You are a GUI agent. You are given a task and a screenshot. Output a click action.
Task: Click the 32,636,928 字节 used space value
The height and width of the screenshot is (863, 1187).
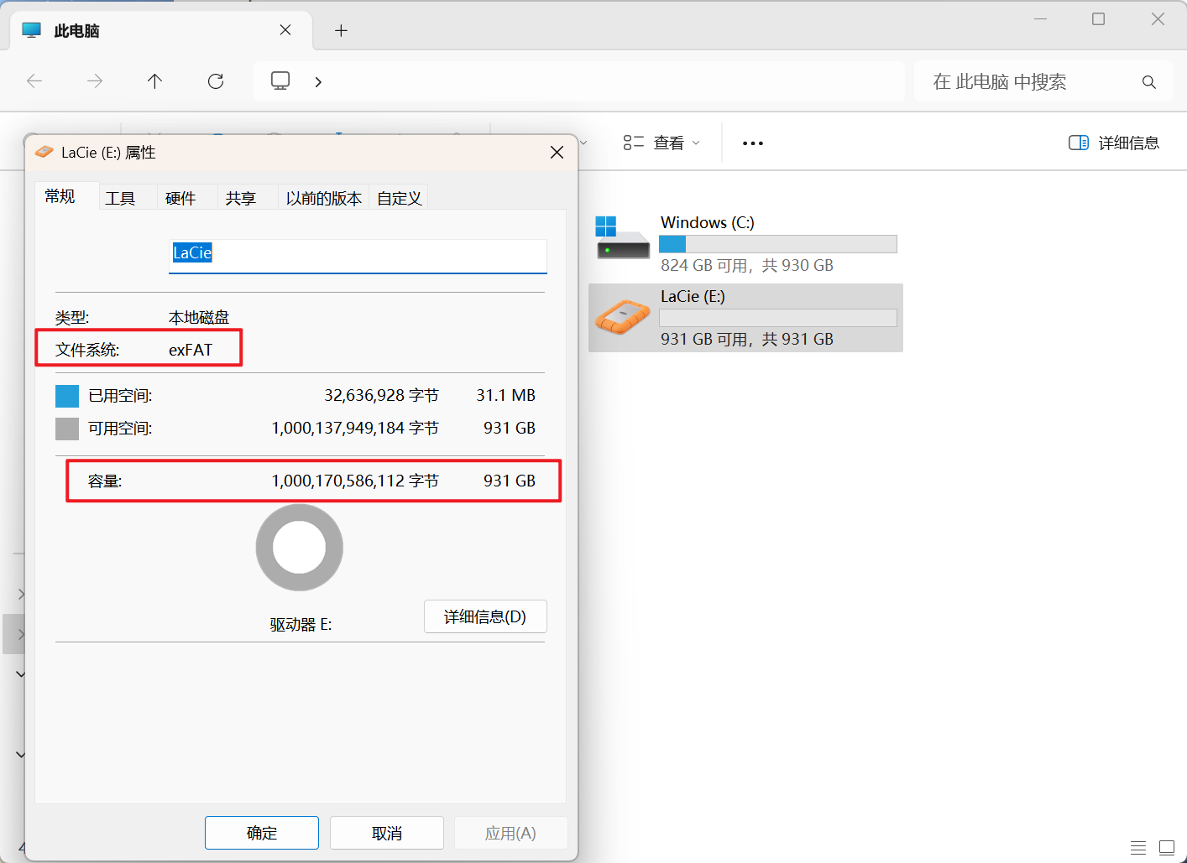[x=382, y=395]
